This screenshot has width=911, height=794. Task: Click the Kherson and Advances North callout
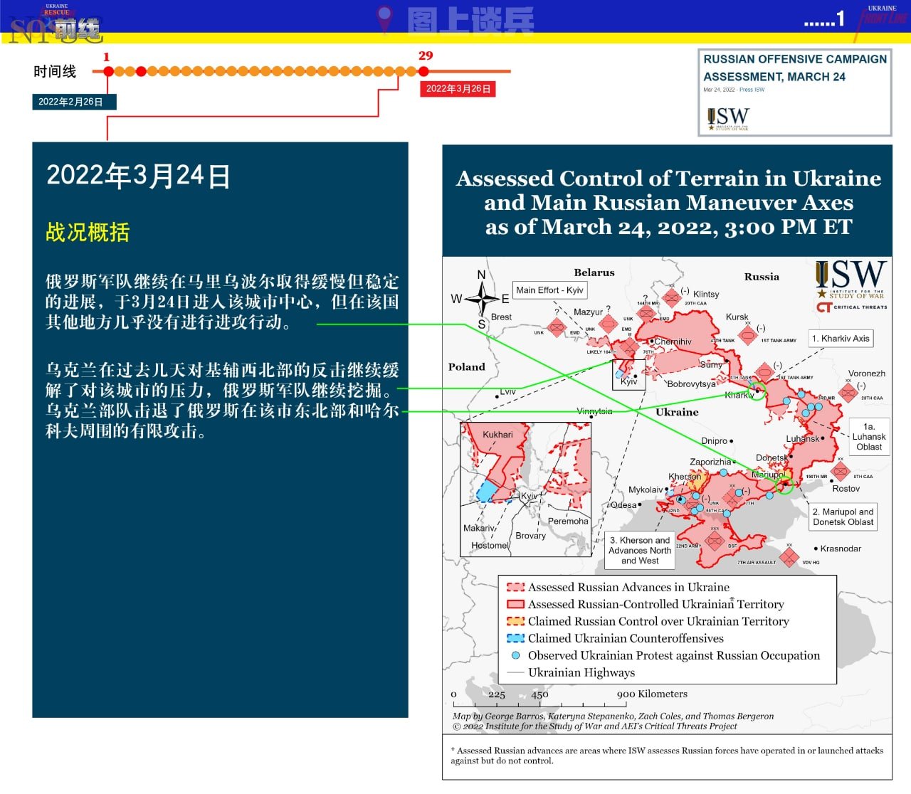pyautogui.click(x=640, y=551)
